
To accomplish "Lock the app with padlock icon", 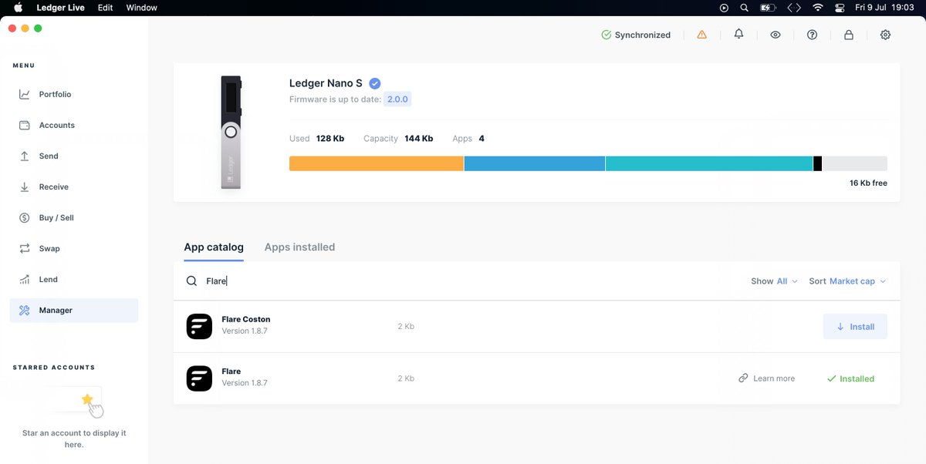I will 849,35.
